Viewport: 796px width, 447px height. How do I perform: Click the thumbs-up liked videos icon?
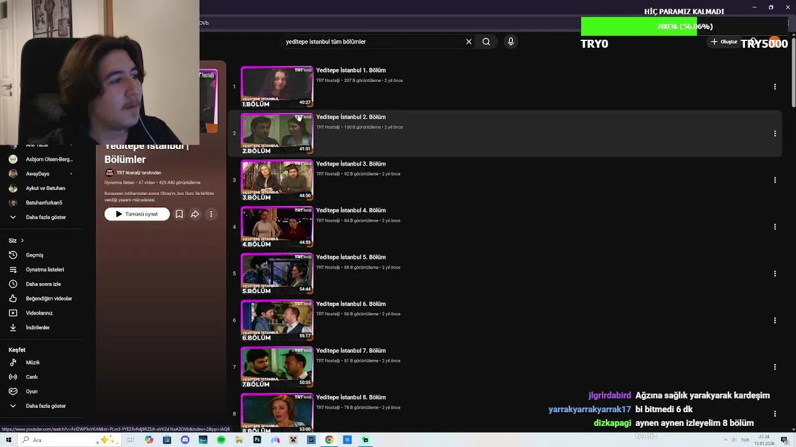click(13, 299)
